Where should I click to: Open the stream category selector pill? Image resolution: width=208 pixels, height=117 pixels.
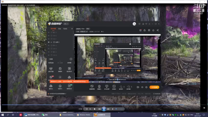click(x=82, y=31)
